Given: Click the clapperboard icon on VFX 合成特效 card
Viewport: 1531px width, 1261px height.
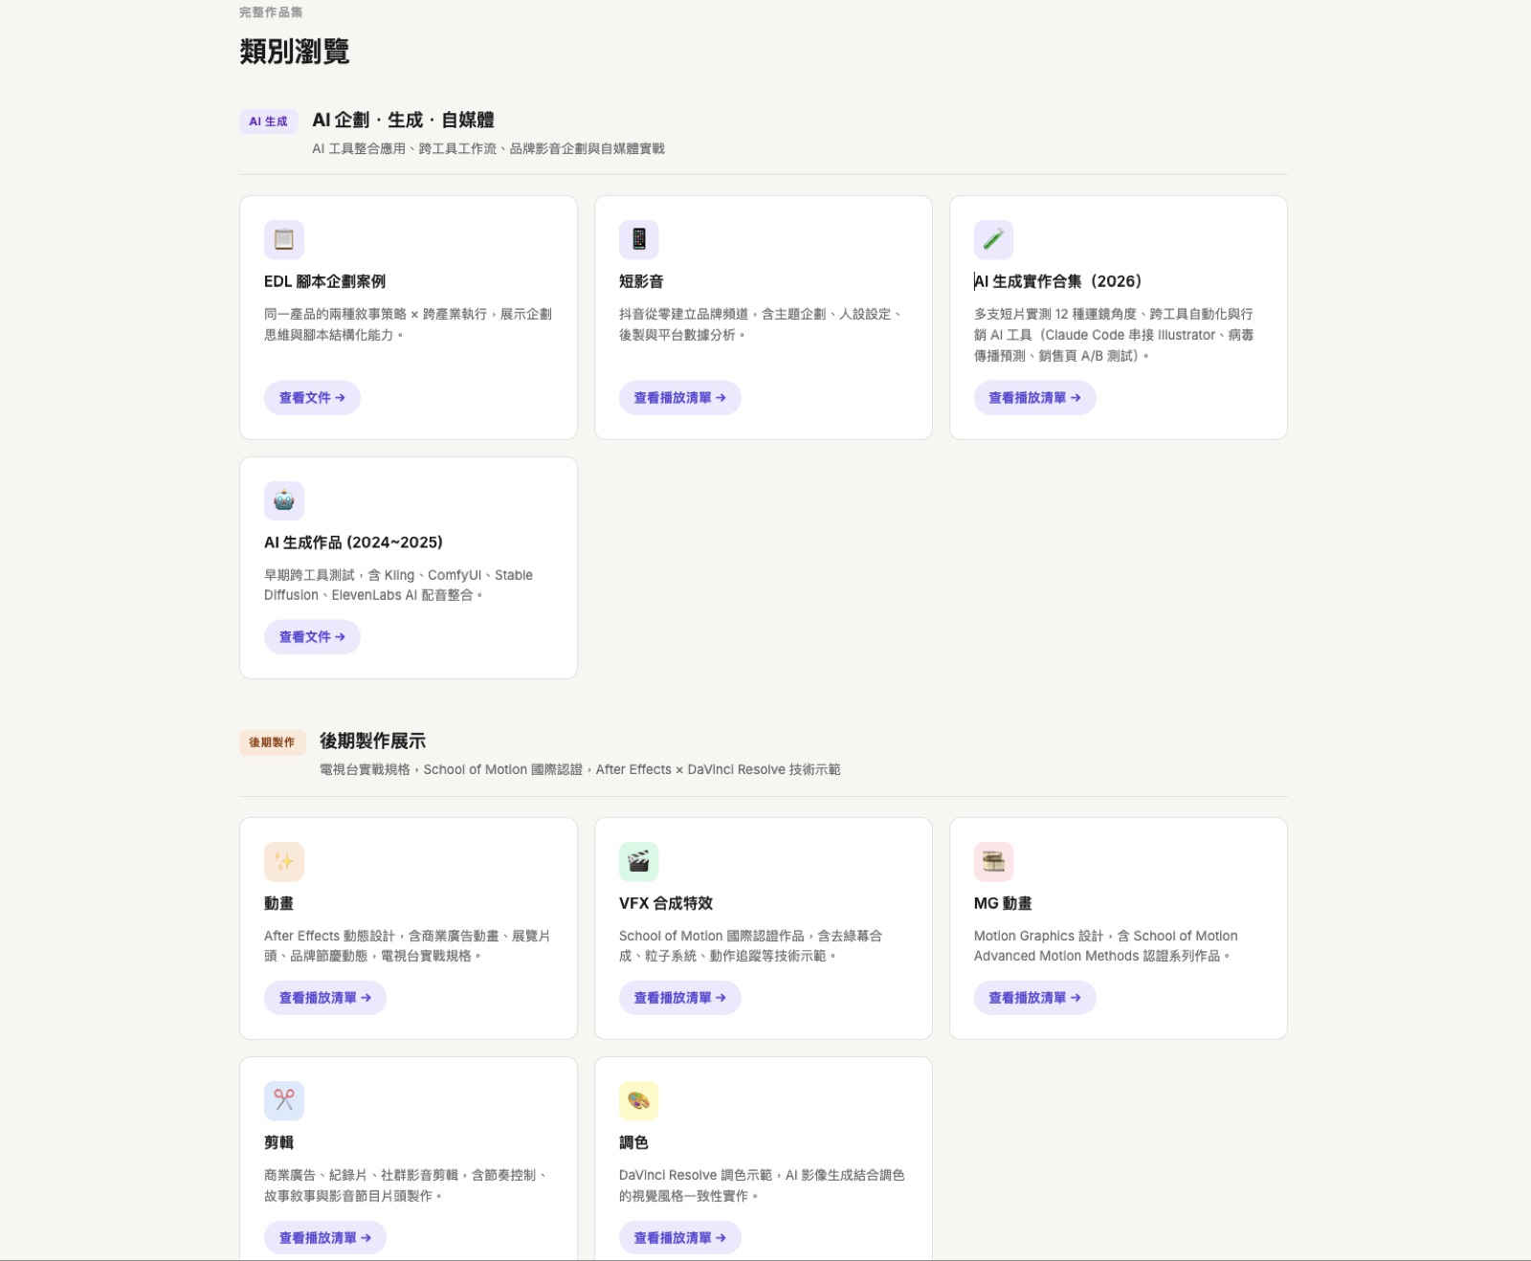Looking at the screenshot, I should [x=639, y=861].
